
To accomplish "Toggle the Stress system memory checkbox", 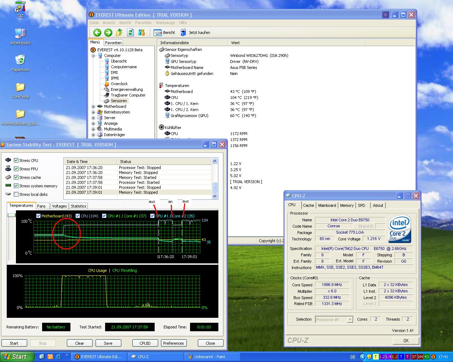I will pos(16,186).
